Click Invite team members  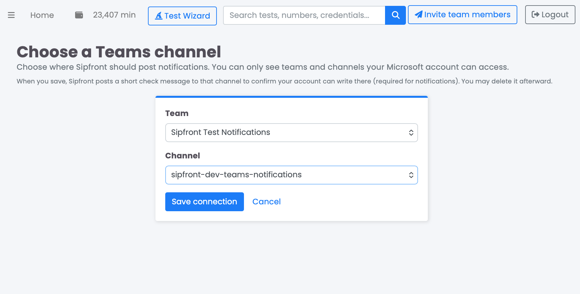click(462, 14)
